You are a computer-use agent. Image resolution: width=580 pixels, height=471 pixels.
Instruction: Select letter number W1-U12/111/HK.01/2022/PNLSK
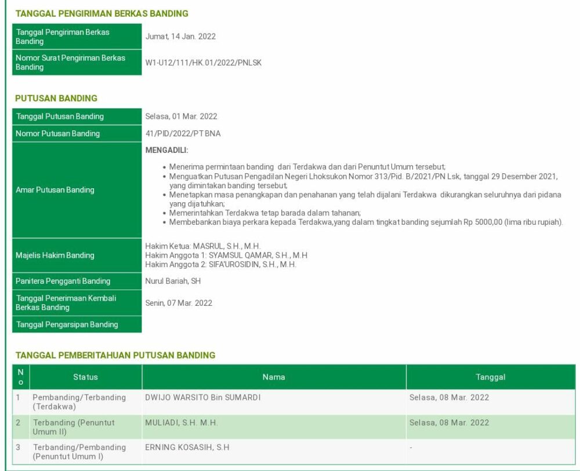point(203,63)
